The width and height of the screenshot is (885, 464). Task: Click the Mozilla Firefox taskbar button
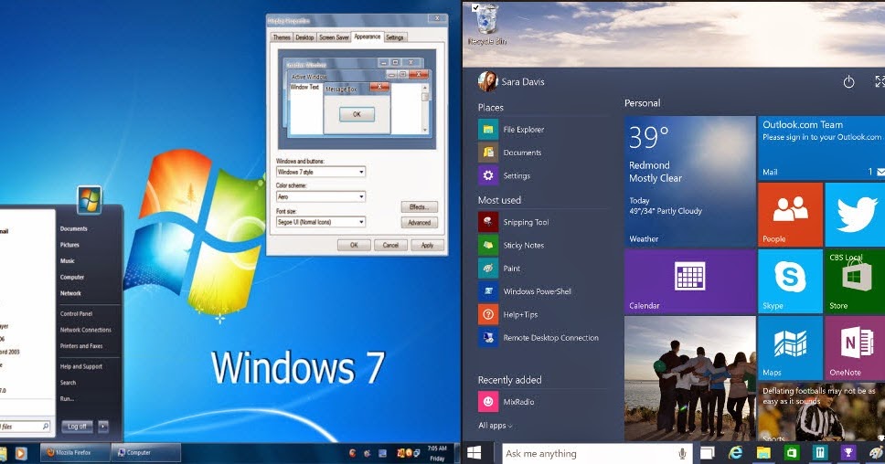[x=76, y=453]
